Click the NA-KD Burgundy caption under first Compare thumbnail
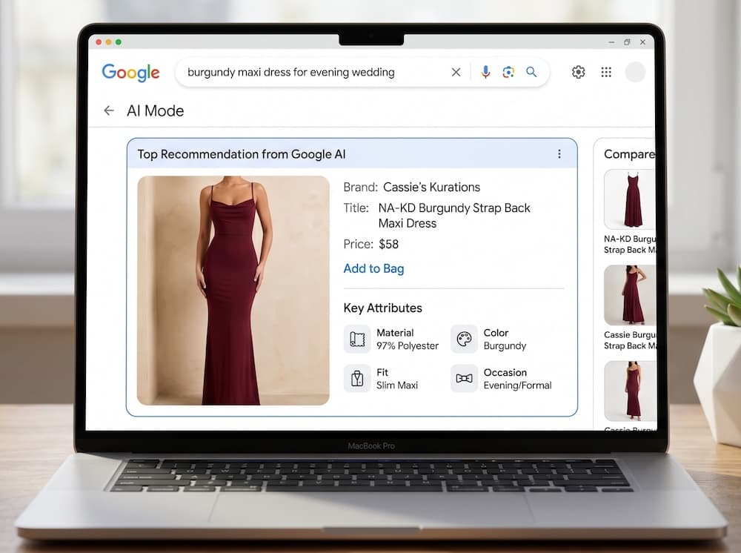This screenshot has width=741, height=553. 629,245
